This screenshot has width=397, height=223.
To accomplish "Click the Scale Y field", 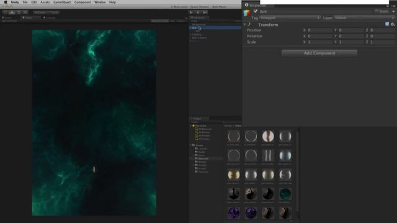I will (351, 42).
